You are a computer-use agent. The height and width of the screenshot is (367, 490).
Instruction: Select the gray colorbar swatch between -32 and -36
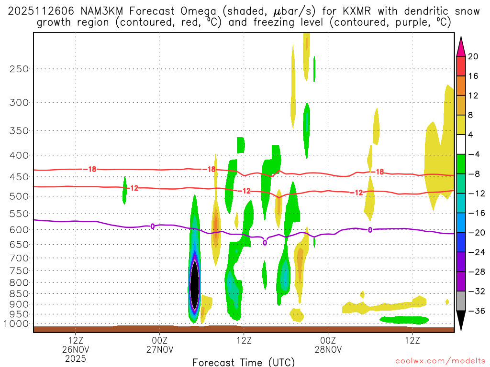461,301
